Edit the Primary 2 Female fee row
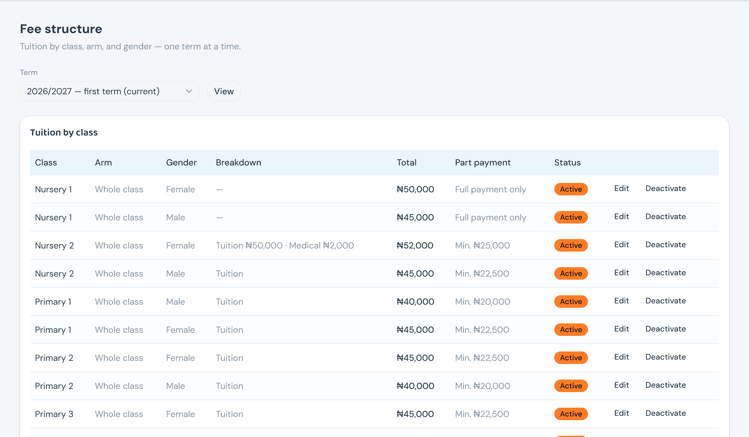This screenshot has width=749, height=437. (621, 357)
